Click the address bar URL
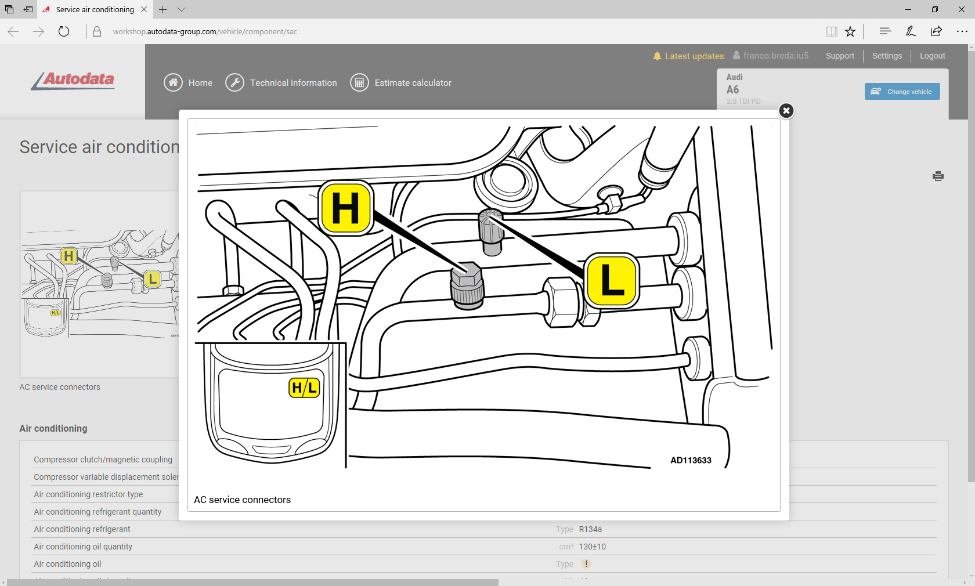The image size is (975, 586). [x=205, y=31]
